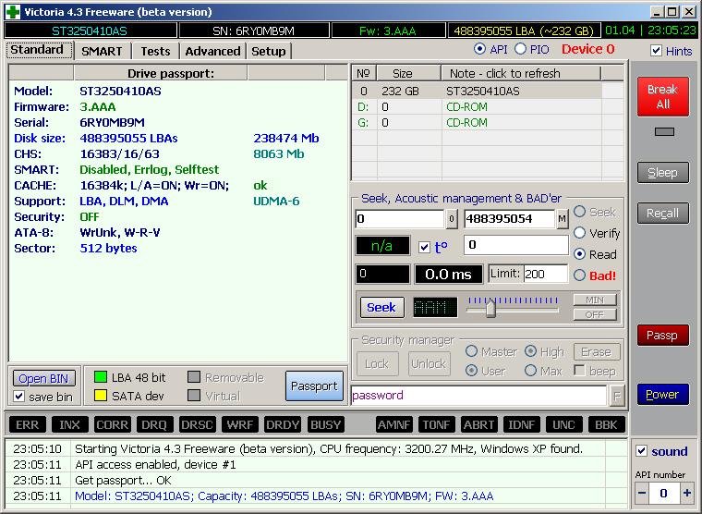Click the Passport button

point(314,385)
